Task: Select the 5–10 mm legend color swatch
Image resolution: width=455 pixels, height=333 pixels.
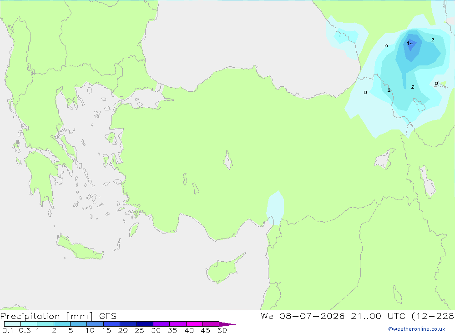Action: pos(78,324)
